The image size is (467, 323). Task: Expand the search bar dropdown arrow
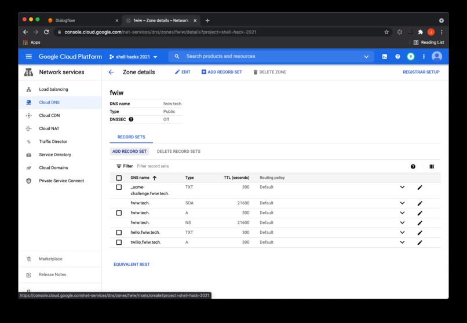point(366,57)
